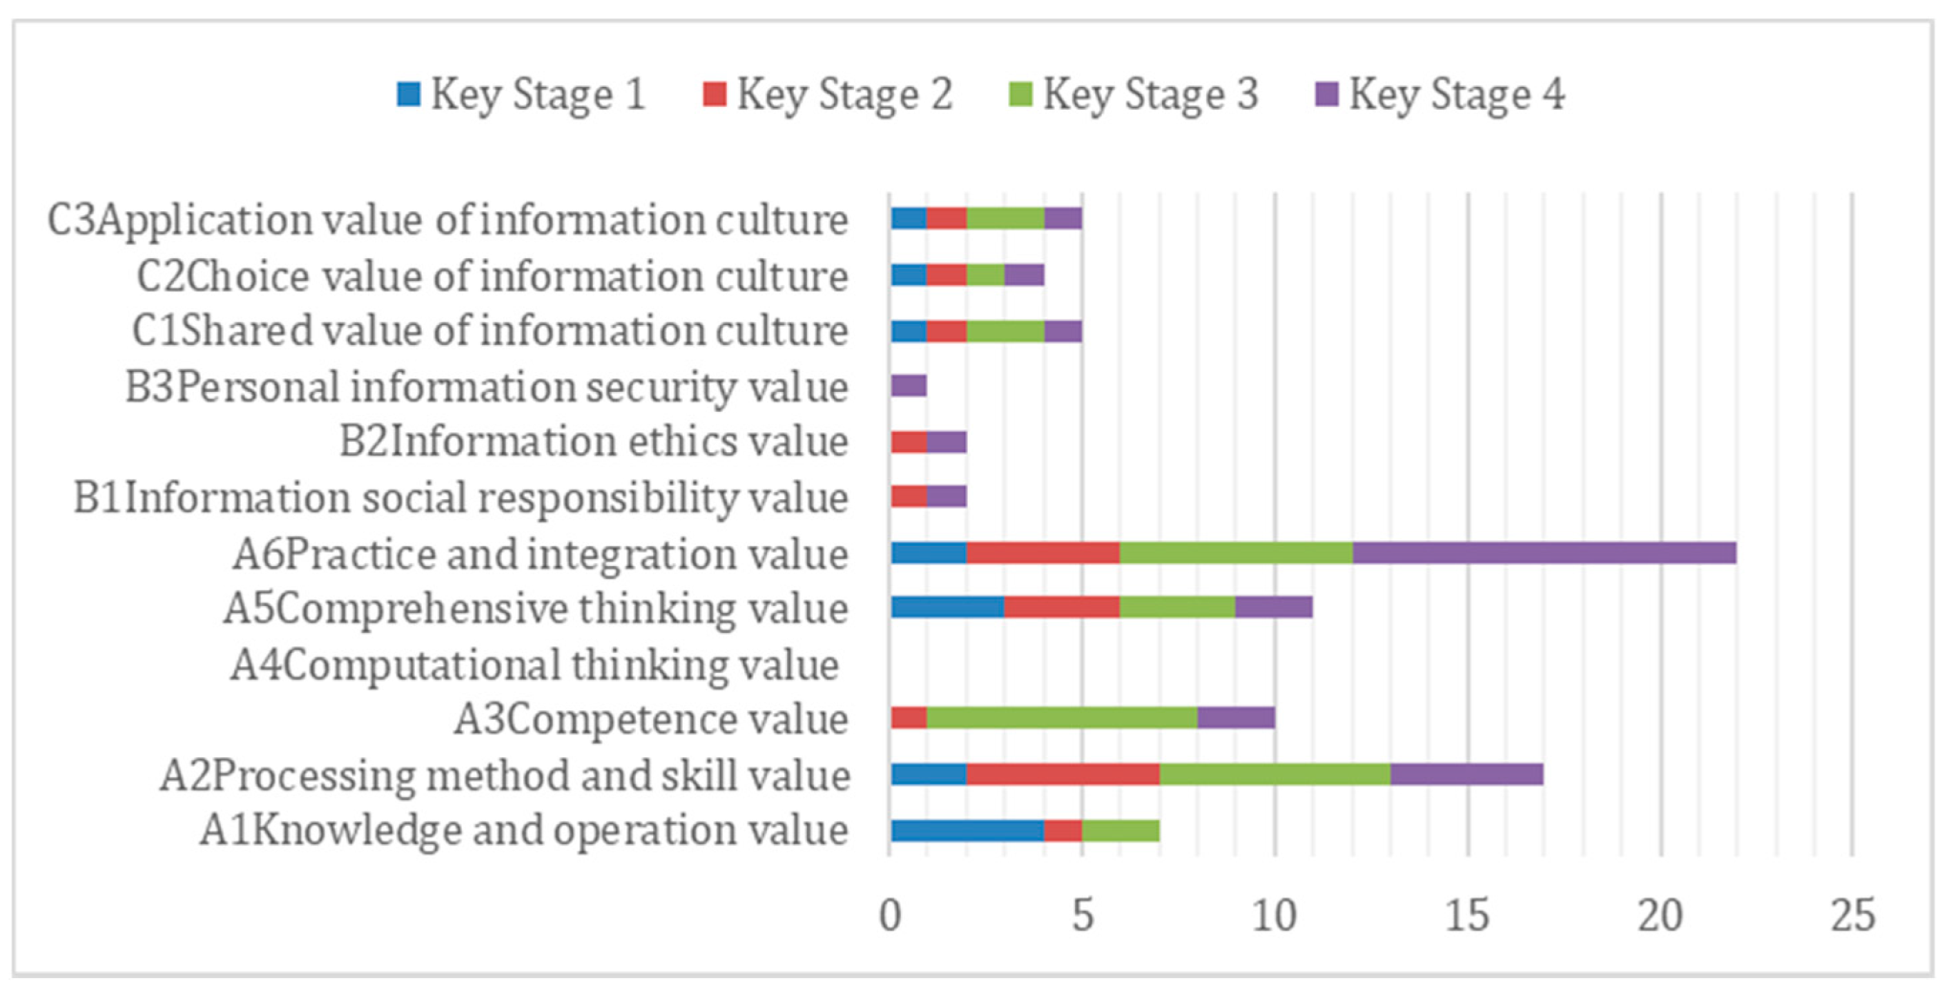
Task: Select the purple B3 Personal information security bar
Action: coord(909,386)
